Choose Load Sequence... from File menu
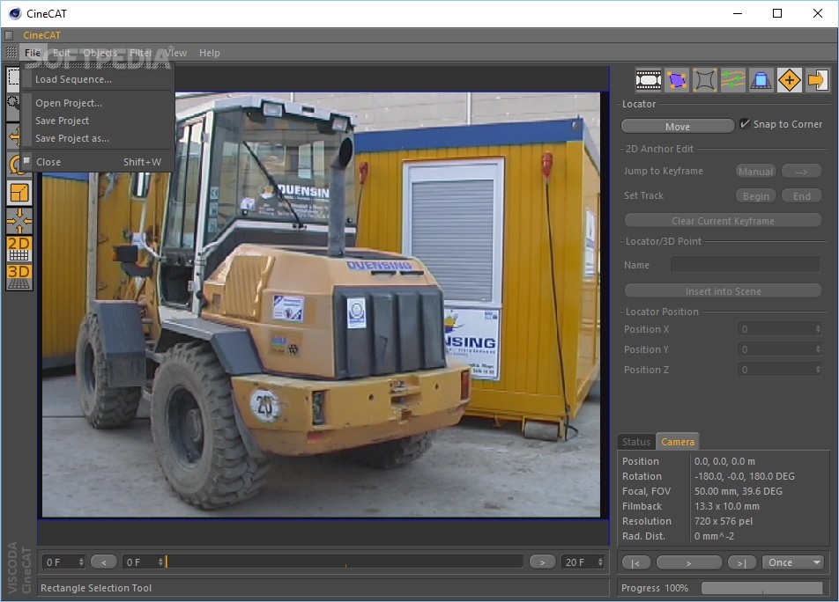This screenshot has height=602, width=839. pos(97,79)
